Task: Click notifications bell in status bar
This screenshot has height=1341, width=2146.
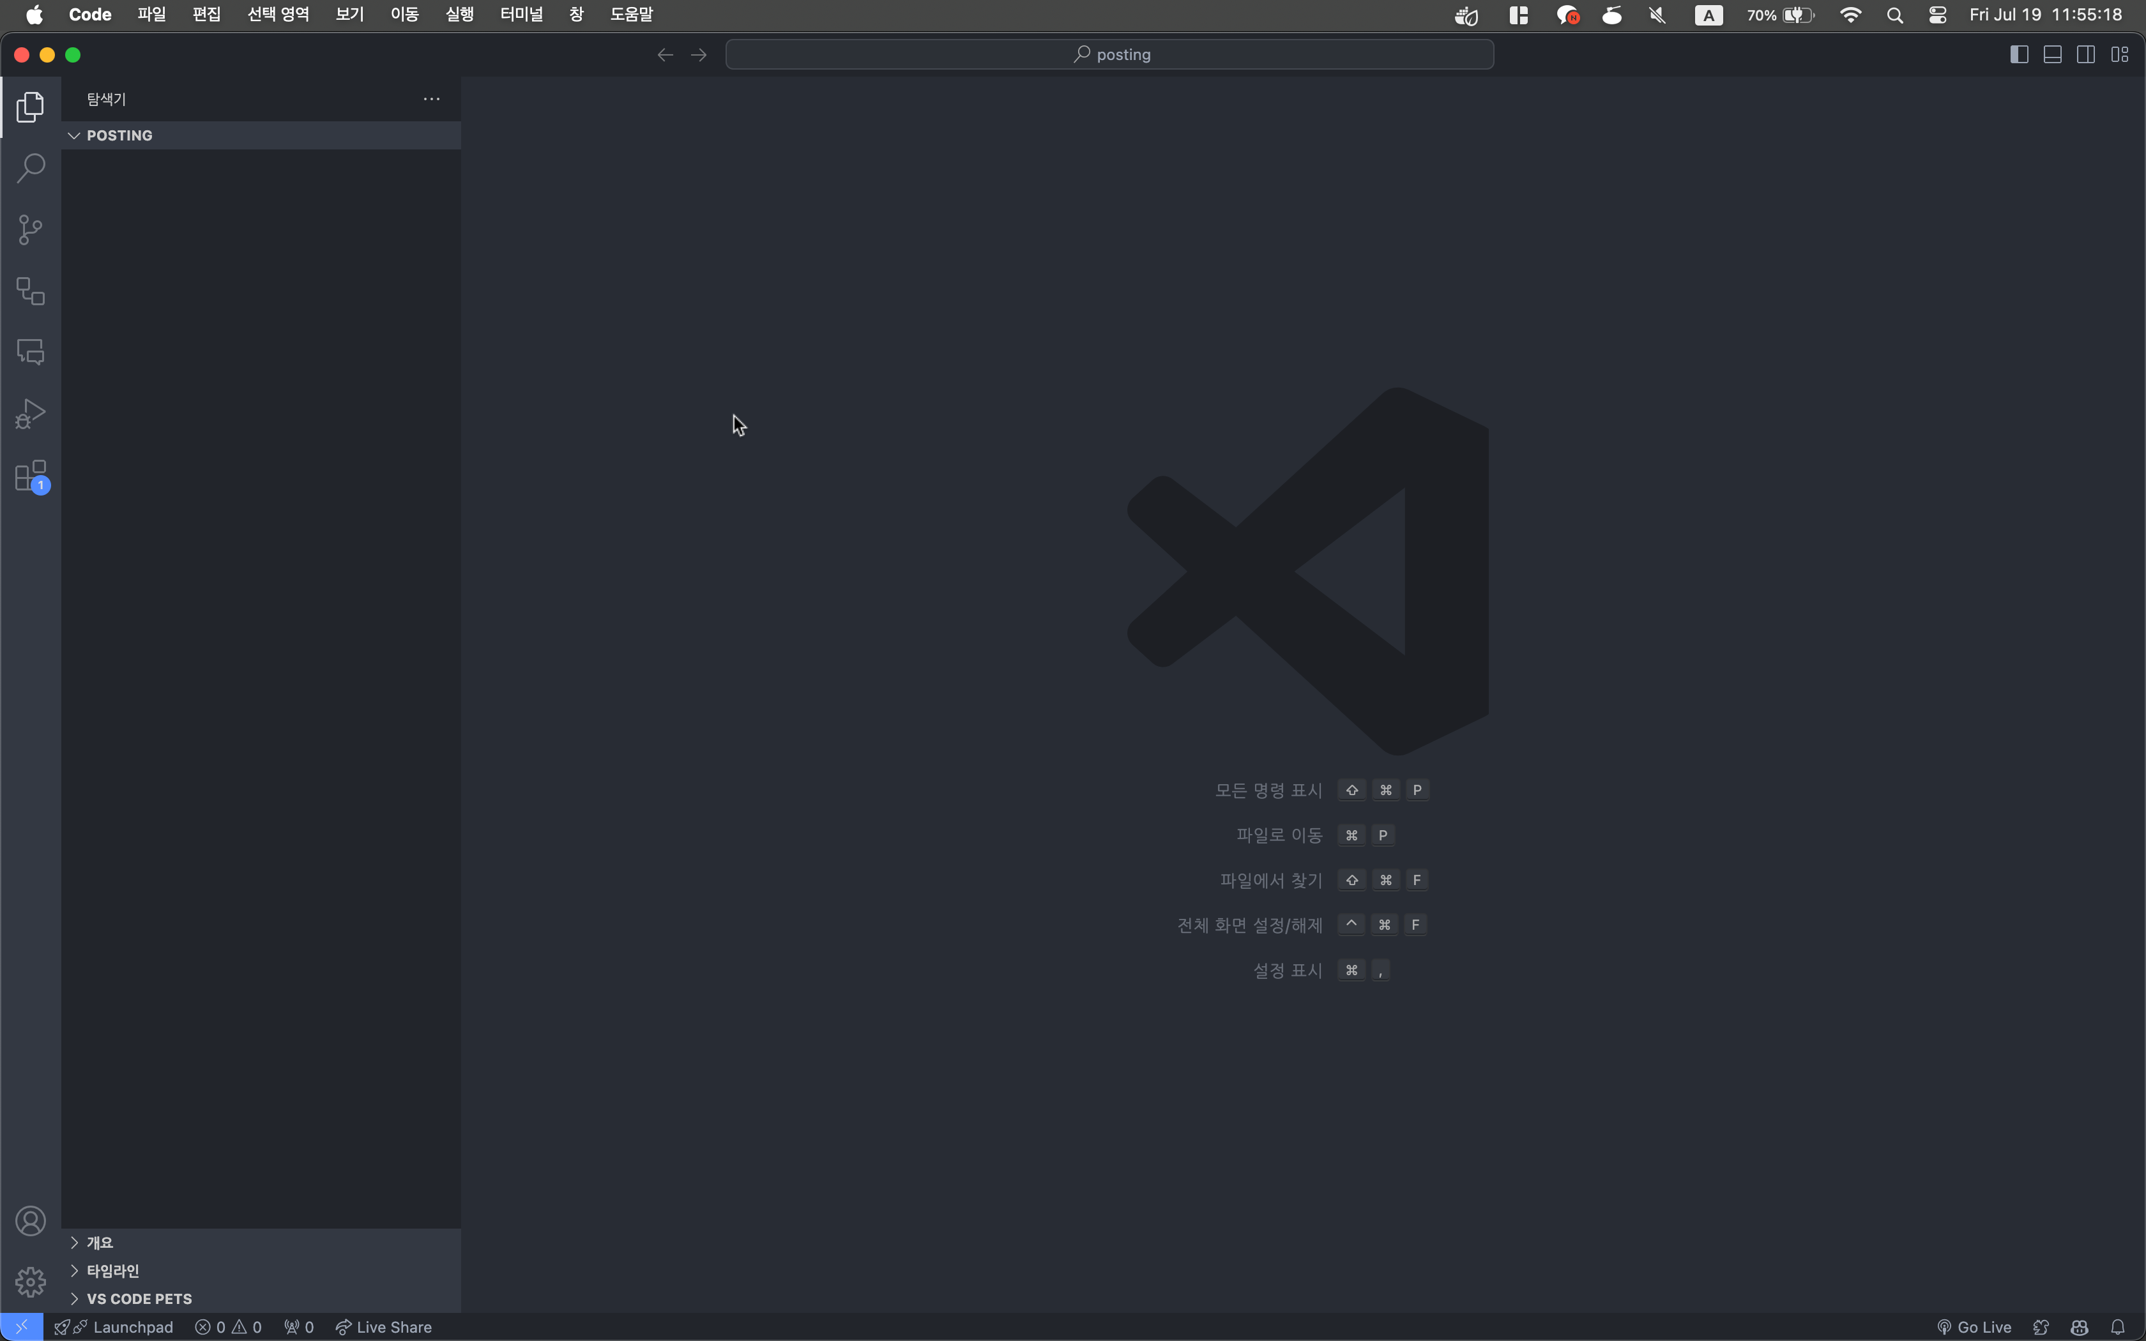Action: click(2118, 1327)
